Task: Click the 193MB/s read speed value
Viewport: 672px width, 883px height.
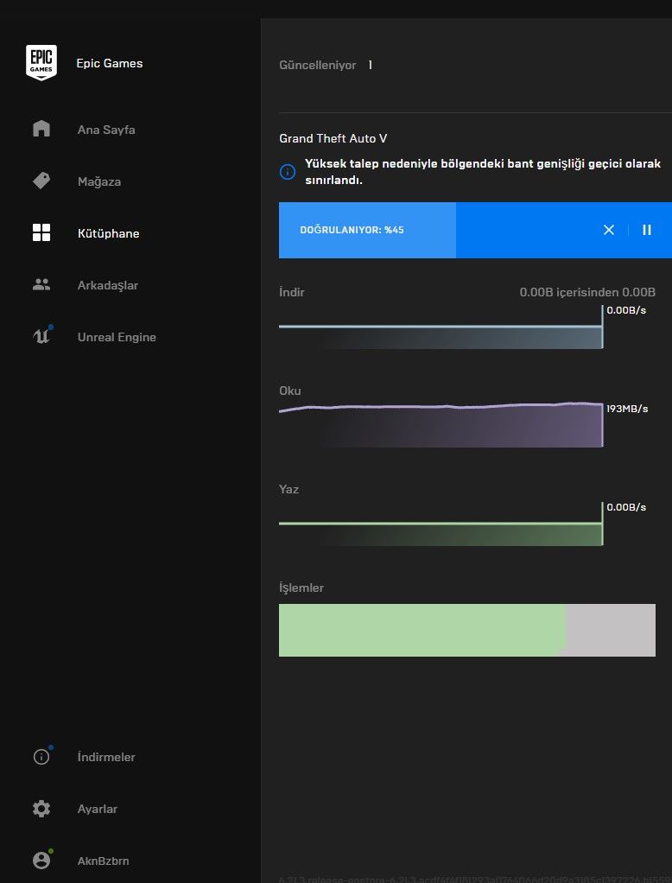Action: coord(627,409)
